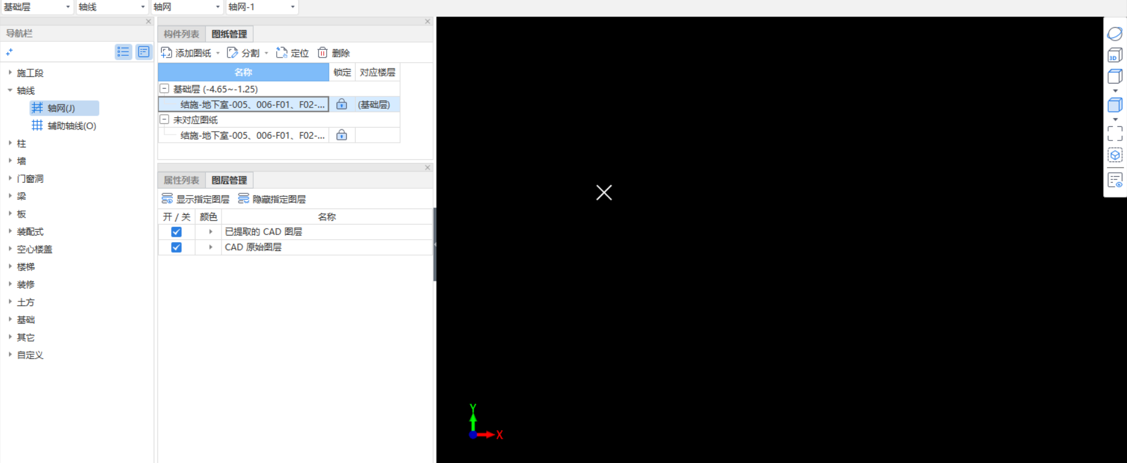Screen dimensions: 1127x463
Task: Select 辅助轴线(O) in navigation tree
Action: [64, 126]
